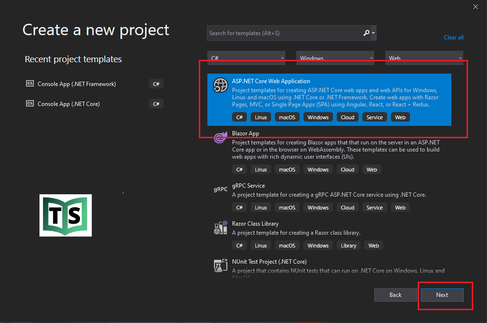The image size is (487, 323).
Task: Pick recent template Console App (.NET Core)
Action: [x=68, y=104]
